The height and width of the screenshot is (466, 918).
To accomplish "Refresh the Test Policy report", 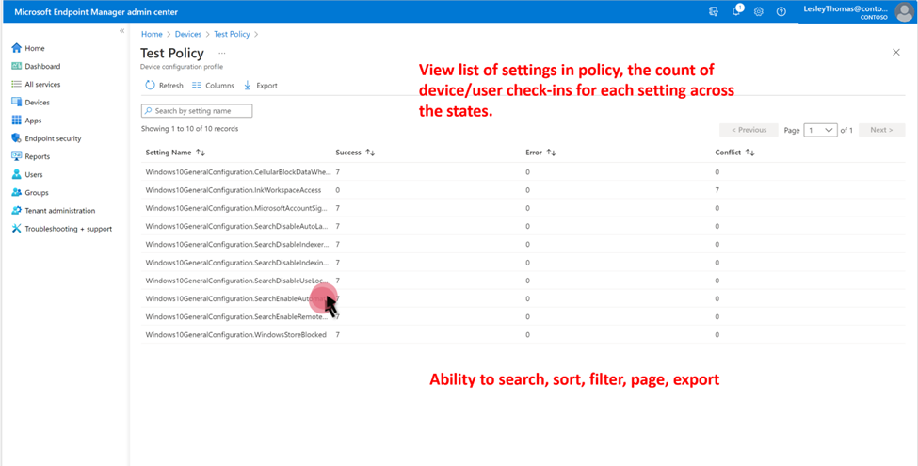I will coord(165,86).
